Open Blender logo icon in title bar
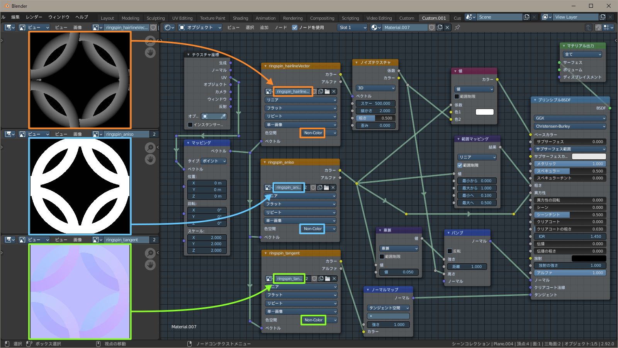 point(7,6)
